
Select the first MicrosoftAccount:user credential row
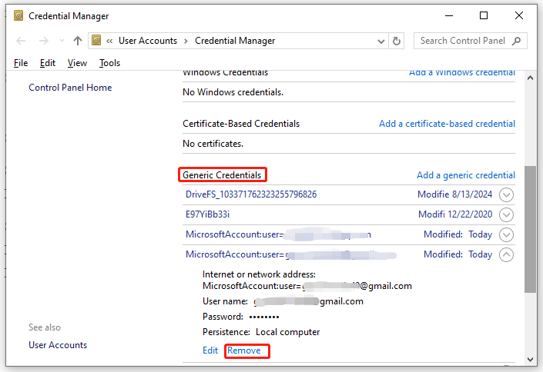click(x=349, y=234)
